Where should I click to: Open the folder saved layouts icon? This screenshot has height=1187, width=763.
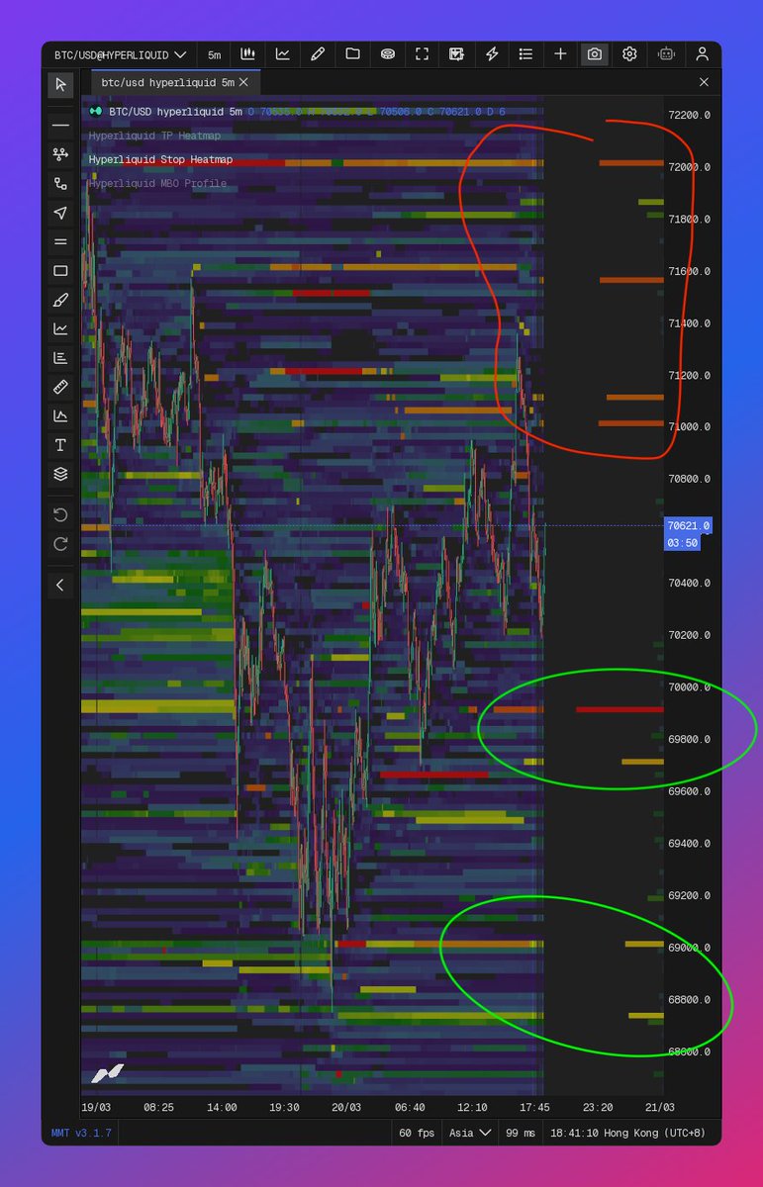tap(352, 54)
